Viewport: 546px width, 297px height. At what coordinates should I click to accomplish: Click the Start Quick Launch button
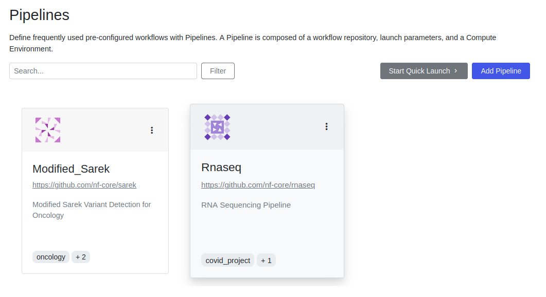(x=419, y=71)
